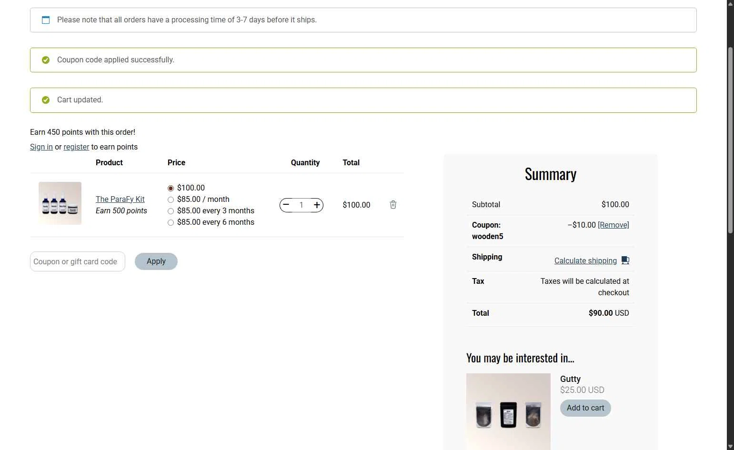Click the line total $100.00 beside the quantity stepper
Screen dimensions: 734x450
[x=356, y=205]
